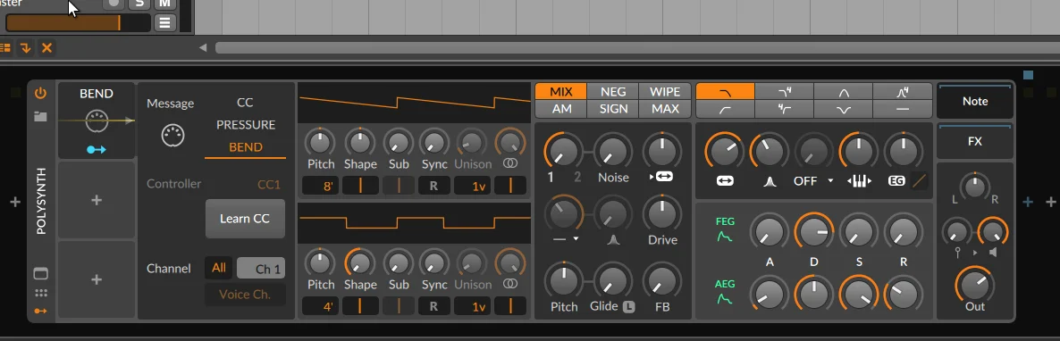Viewport: 1060px width, 341px height.
Task: Click oscillator 1 Shape knob
Action: (x=359, y=142)
